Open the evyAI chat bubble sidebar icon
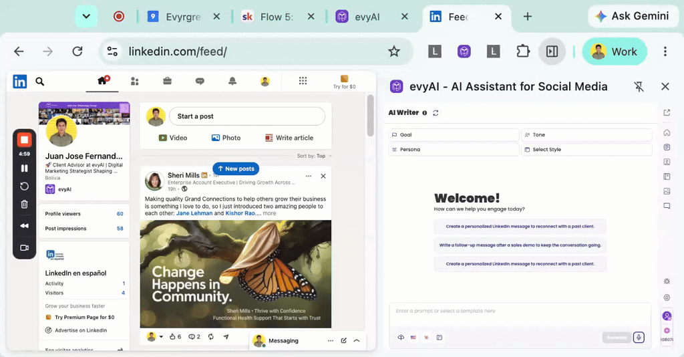The width and height of the screenshot is (684, 357). pos(667,206)
